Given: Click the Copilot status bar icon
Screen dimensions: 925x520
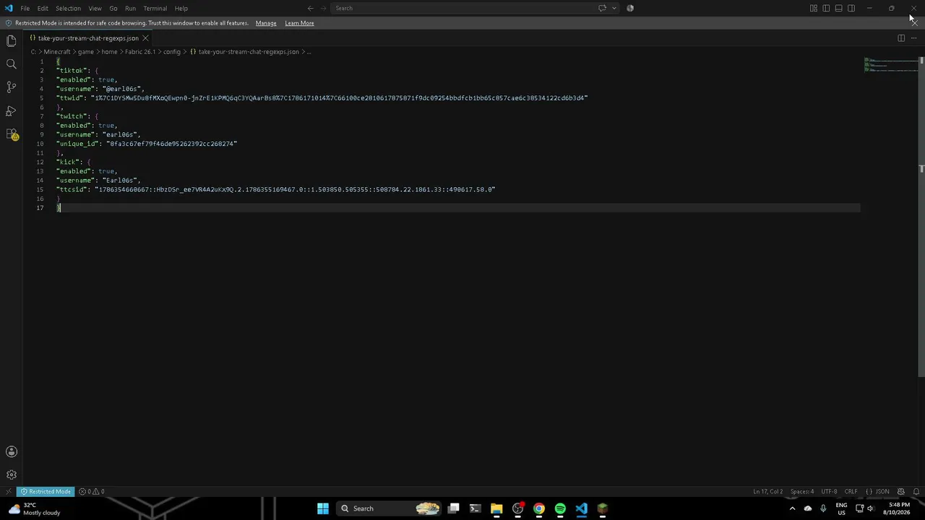Looking at the screenshot, I should (x=900, y=492).
